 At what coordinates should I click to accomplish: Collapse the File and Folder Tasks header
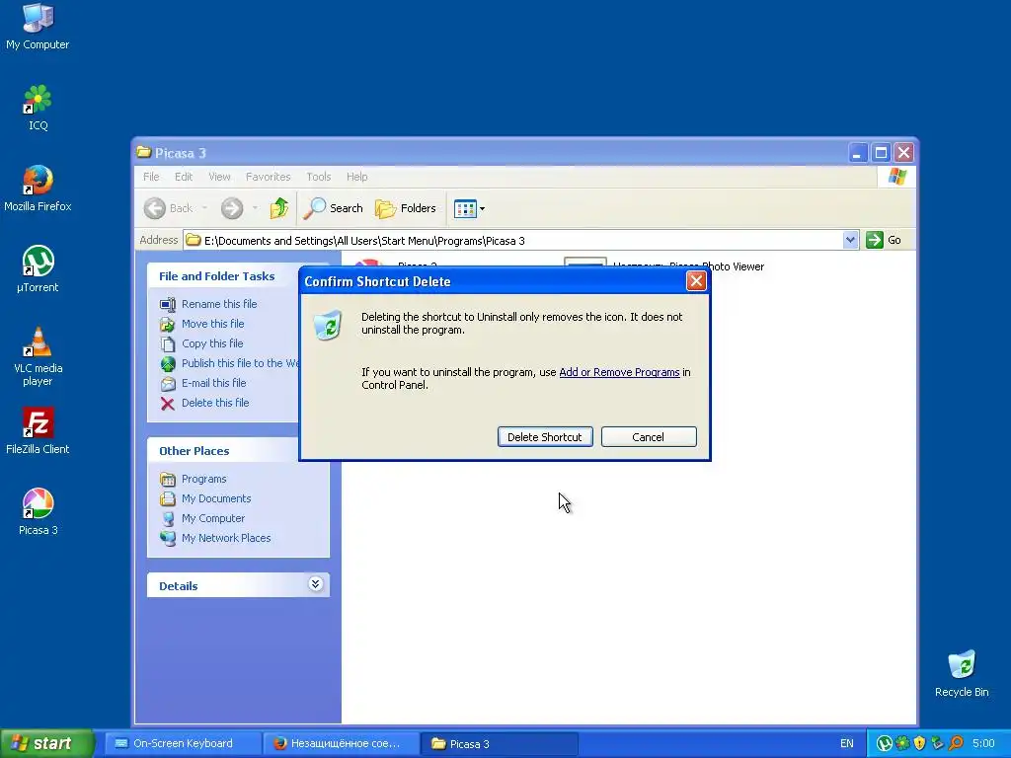[222, 276]
